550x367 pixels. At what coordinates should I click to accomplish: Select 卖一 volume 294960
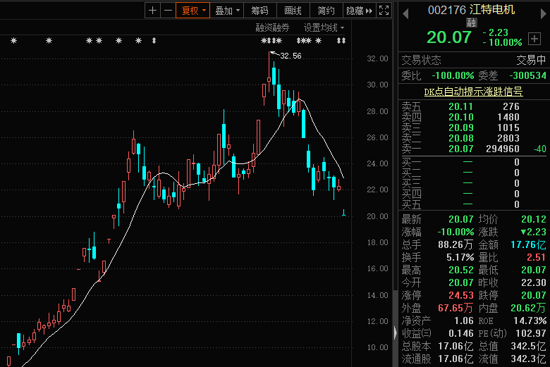[x=503, y=149]
